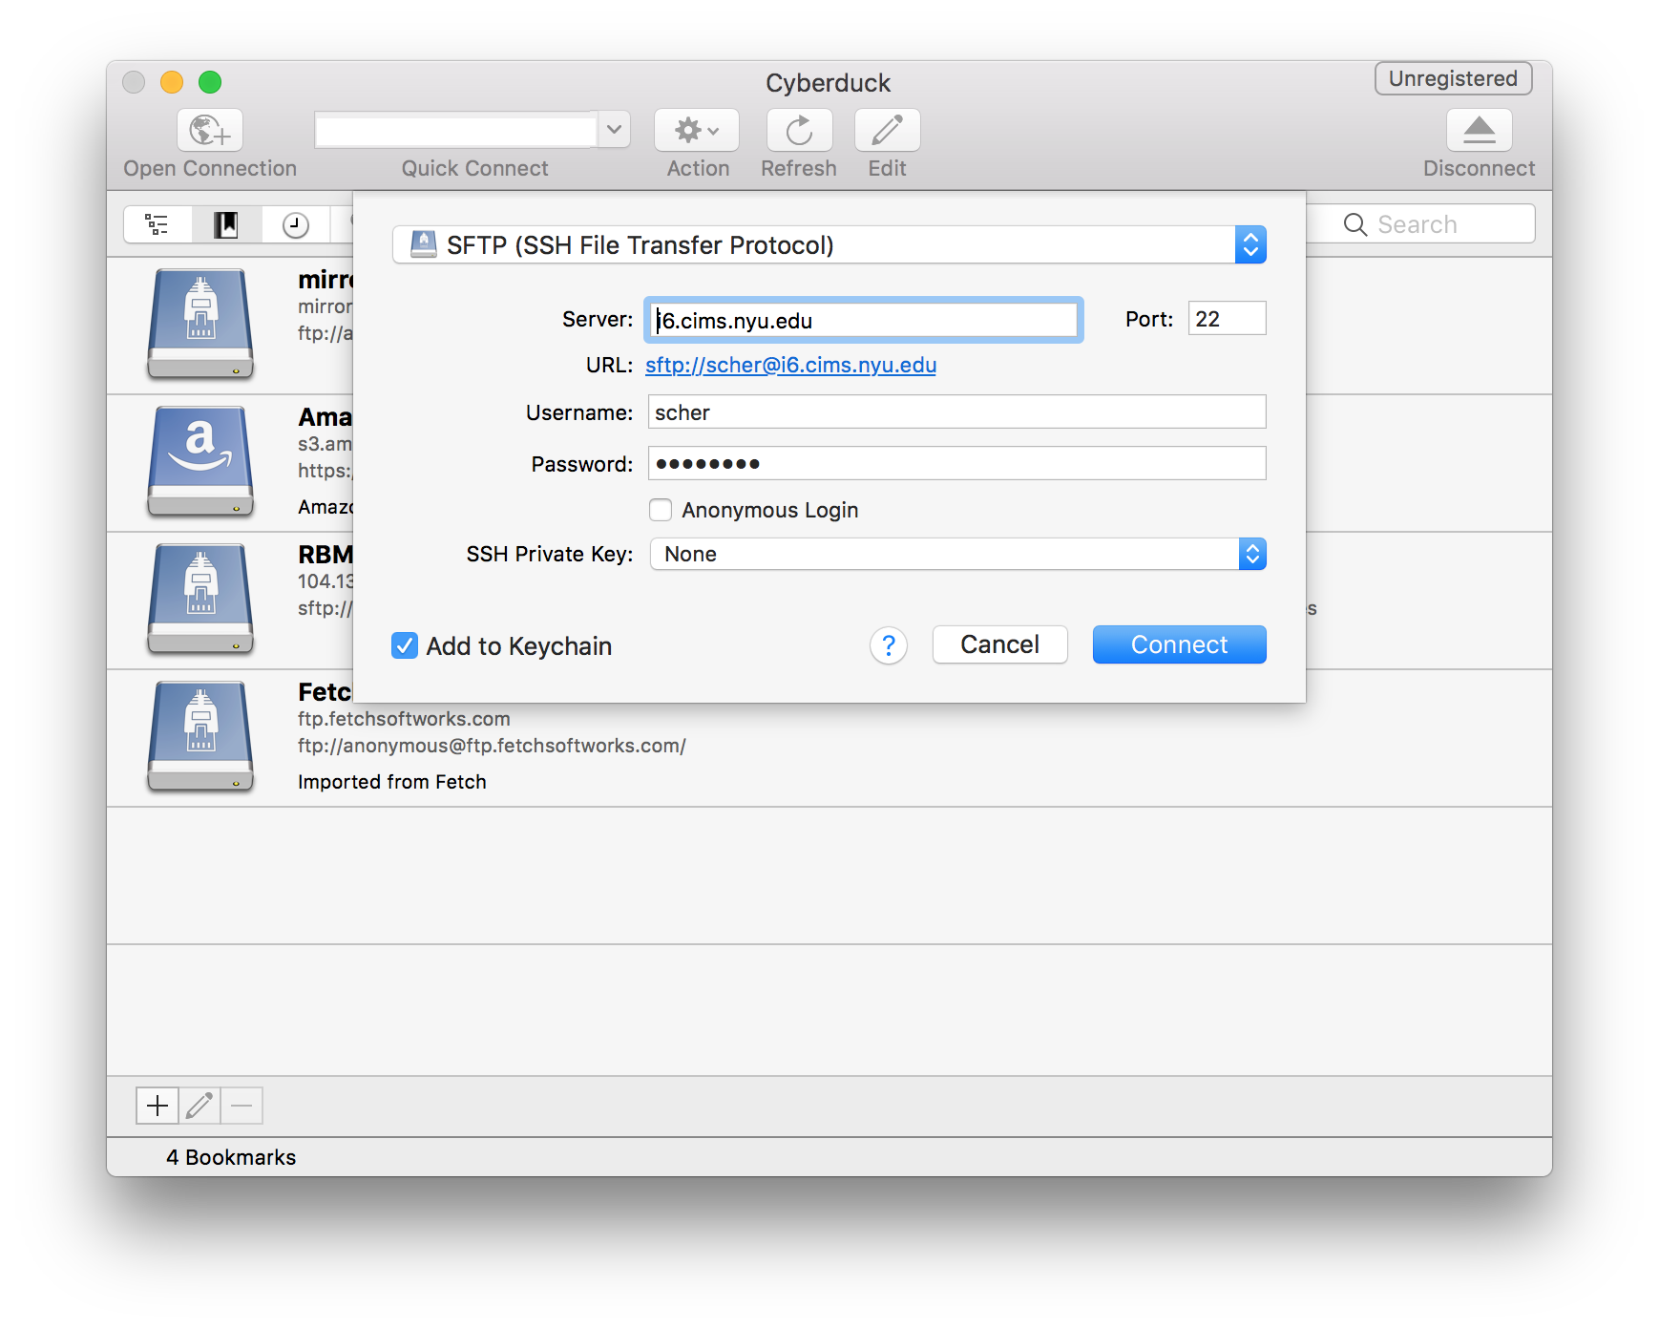Click the yellow minimize window button
The width and height of the screenshot is (1659, 1329).
172,82
